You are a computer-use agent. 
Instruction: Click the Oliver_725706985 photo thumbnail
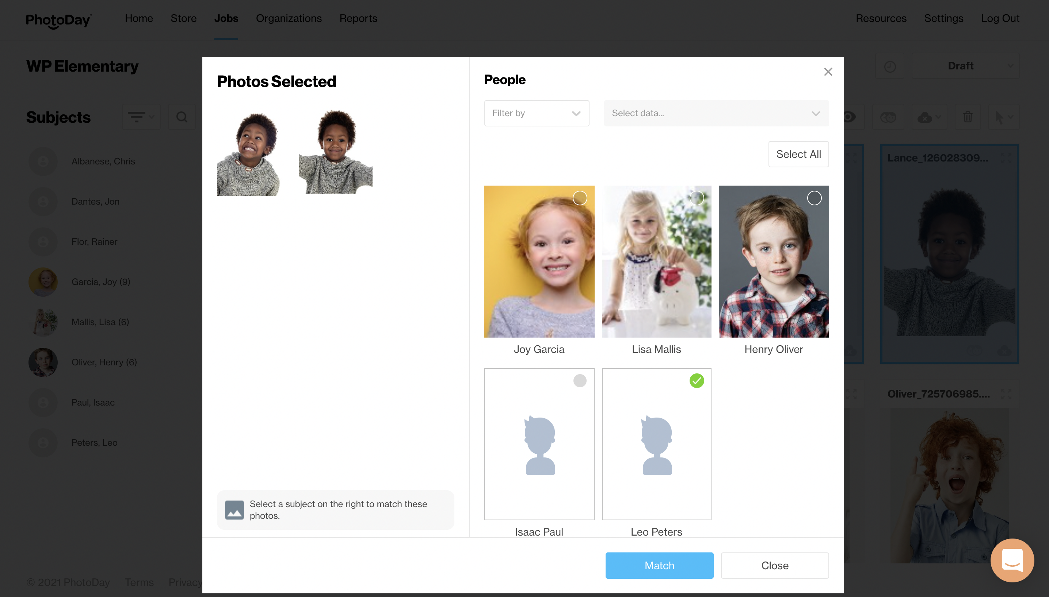point(949,485)
